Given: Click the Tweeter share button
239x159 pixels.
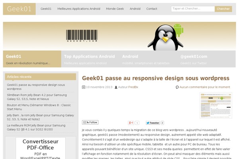Looking at the screenshot, I should [153, 123].
